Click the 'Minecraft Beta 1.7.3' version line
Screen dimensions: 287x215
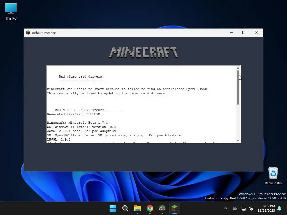click(x=77, y=123)
